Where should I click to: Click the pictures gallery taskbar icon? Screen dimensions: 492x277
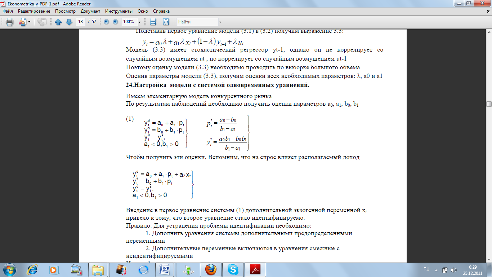77,270
